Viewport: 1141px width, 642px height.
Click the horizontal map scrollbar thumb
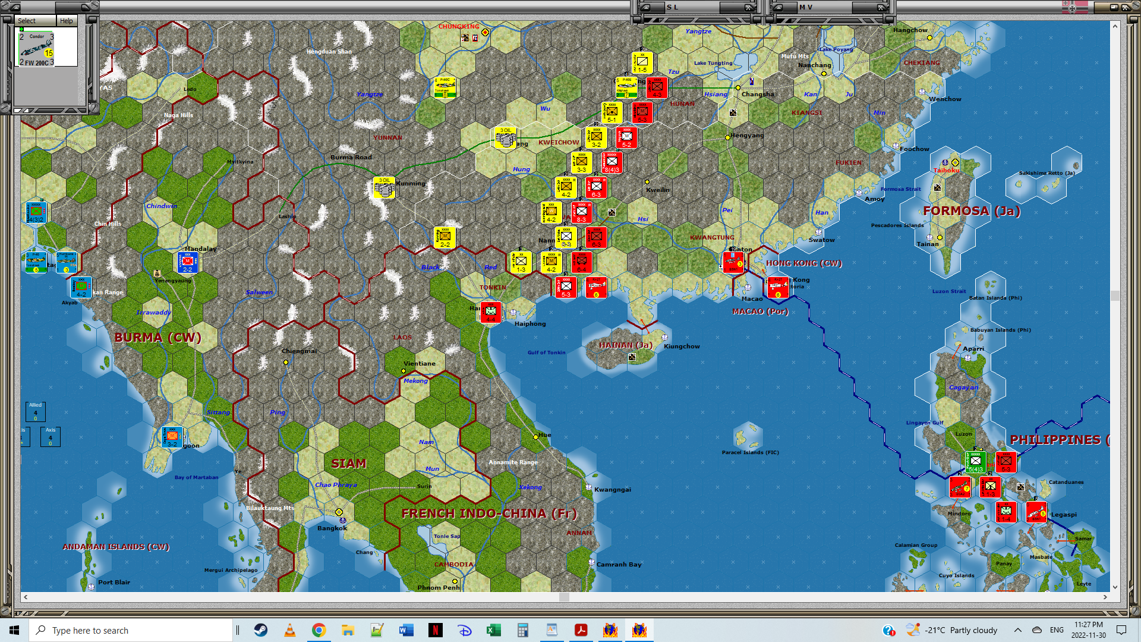coord(564,597)
